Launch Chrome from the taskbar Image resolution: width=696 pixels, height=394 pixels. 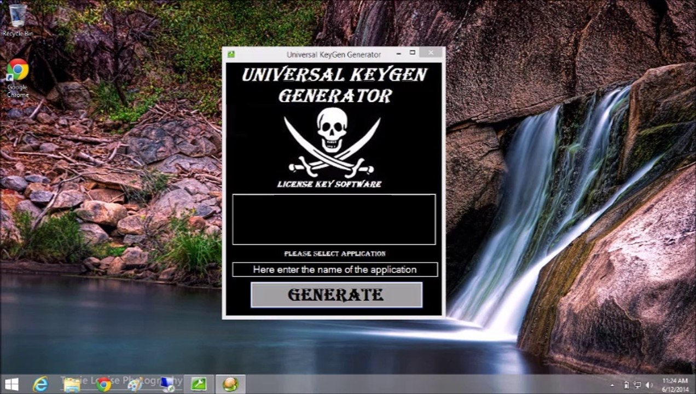pos(103,385)
